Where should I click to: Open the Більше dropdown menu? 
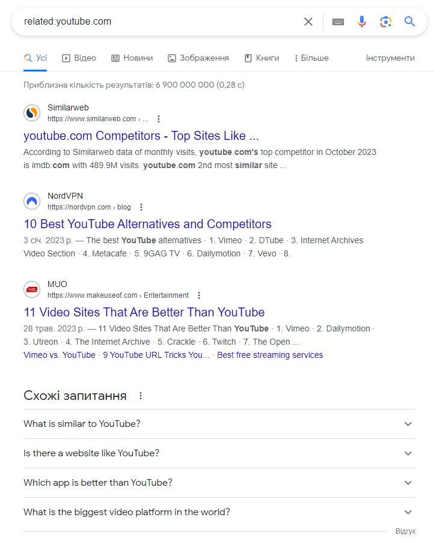[311, 58]
